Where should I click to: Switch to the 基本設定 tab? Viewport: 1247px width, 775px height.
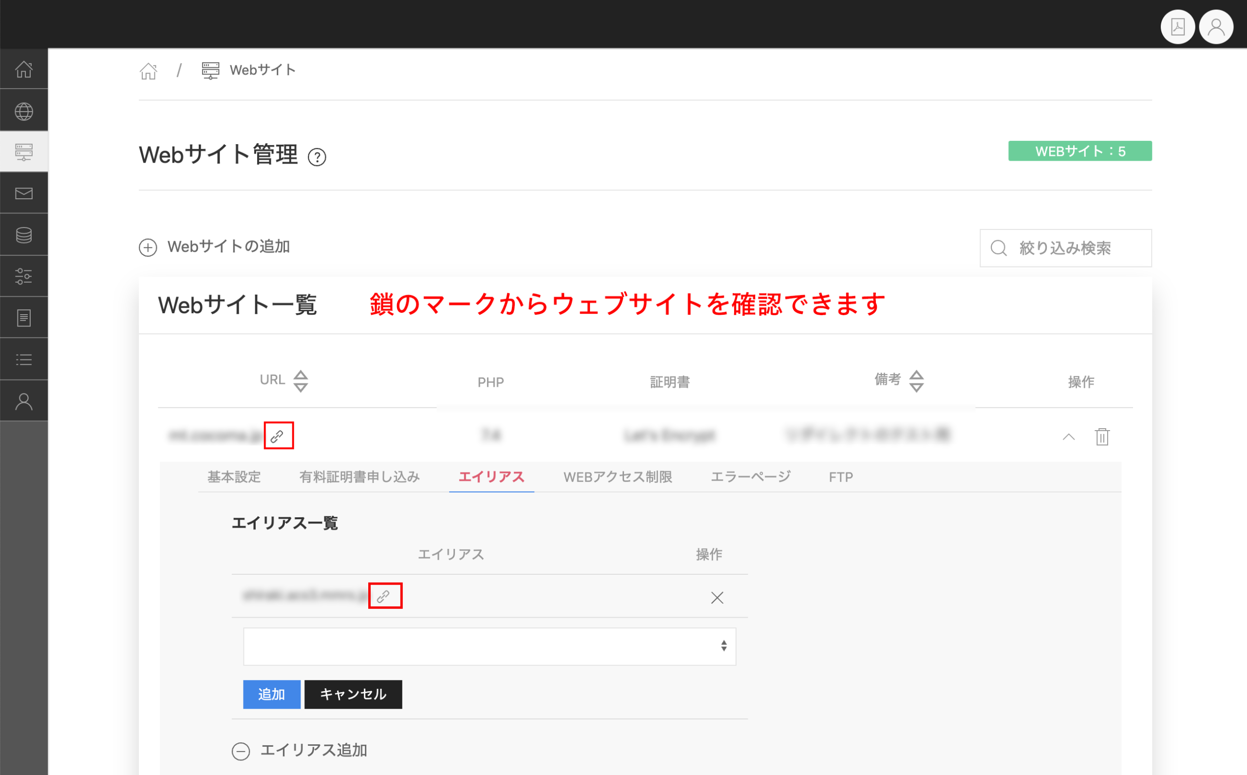coord(234,477)
